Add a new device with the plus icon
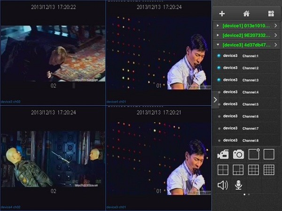This screenshot has width=282, height=211. click(222, 14)
